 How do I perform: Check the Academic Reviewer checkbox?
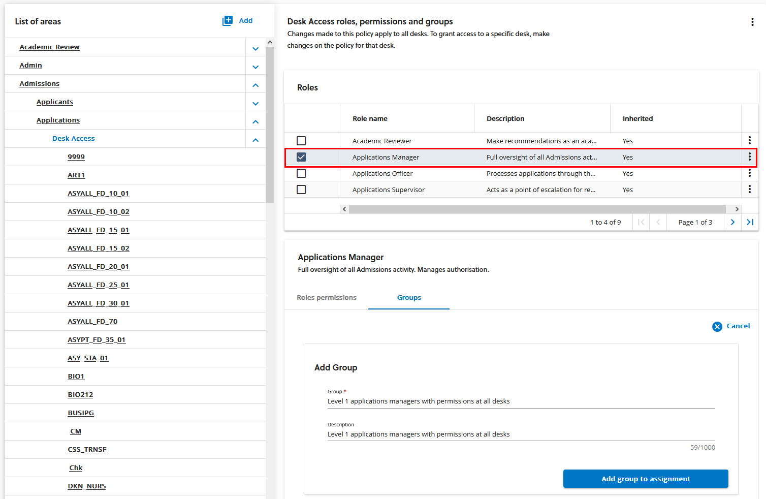point(301,141)
